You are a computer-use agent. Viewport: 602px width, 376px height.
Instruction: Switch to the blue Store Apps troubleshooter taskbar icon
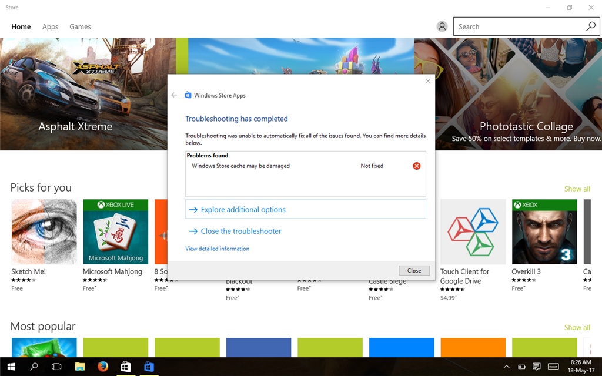149,367
